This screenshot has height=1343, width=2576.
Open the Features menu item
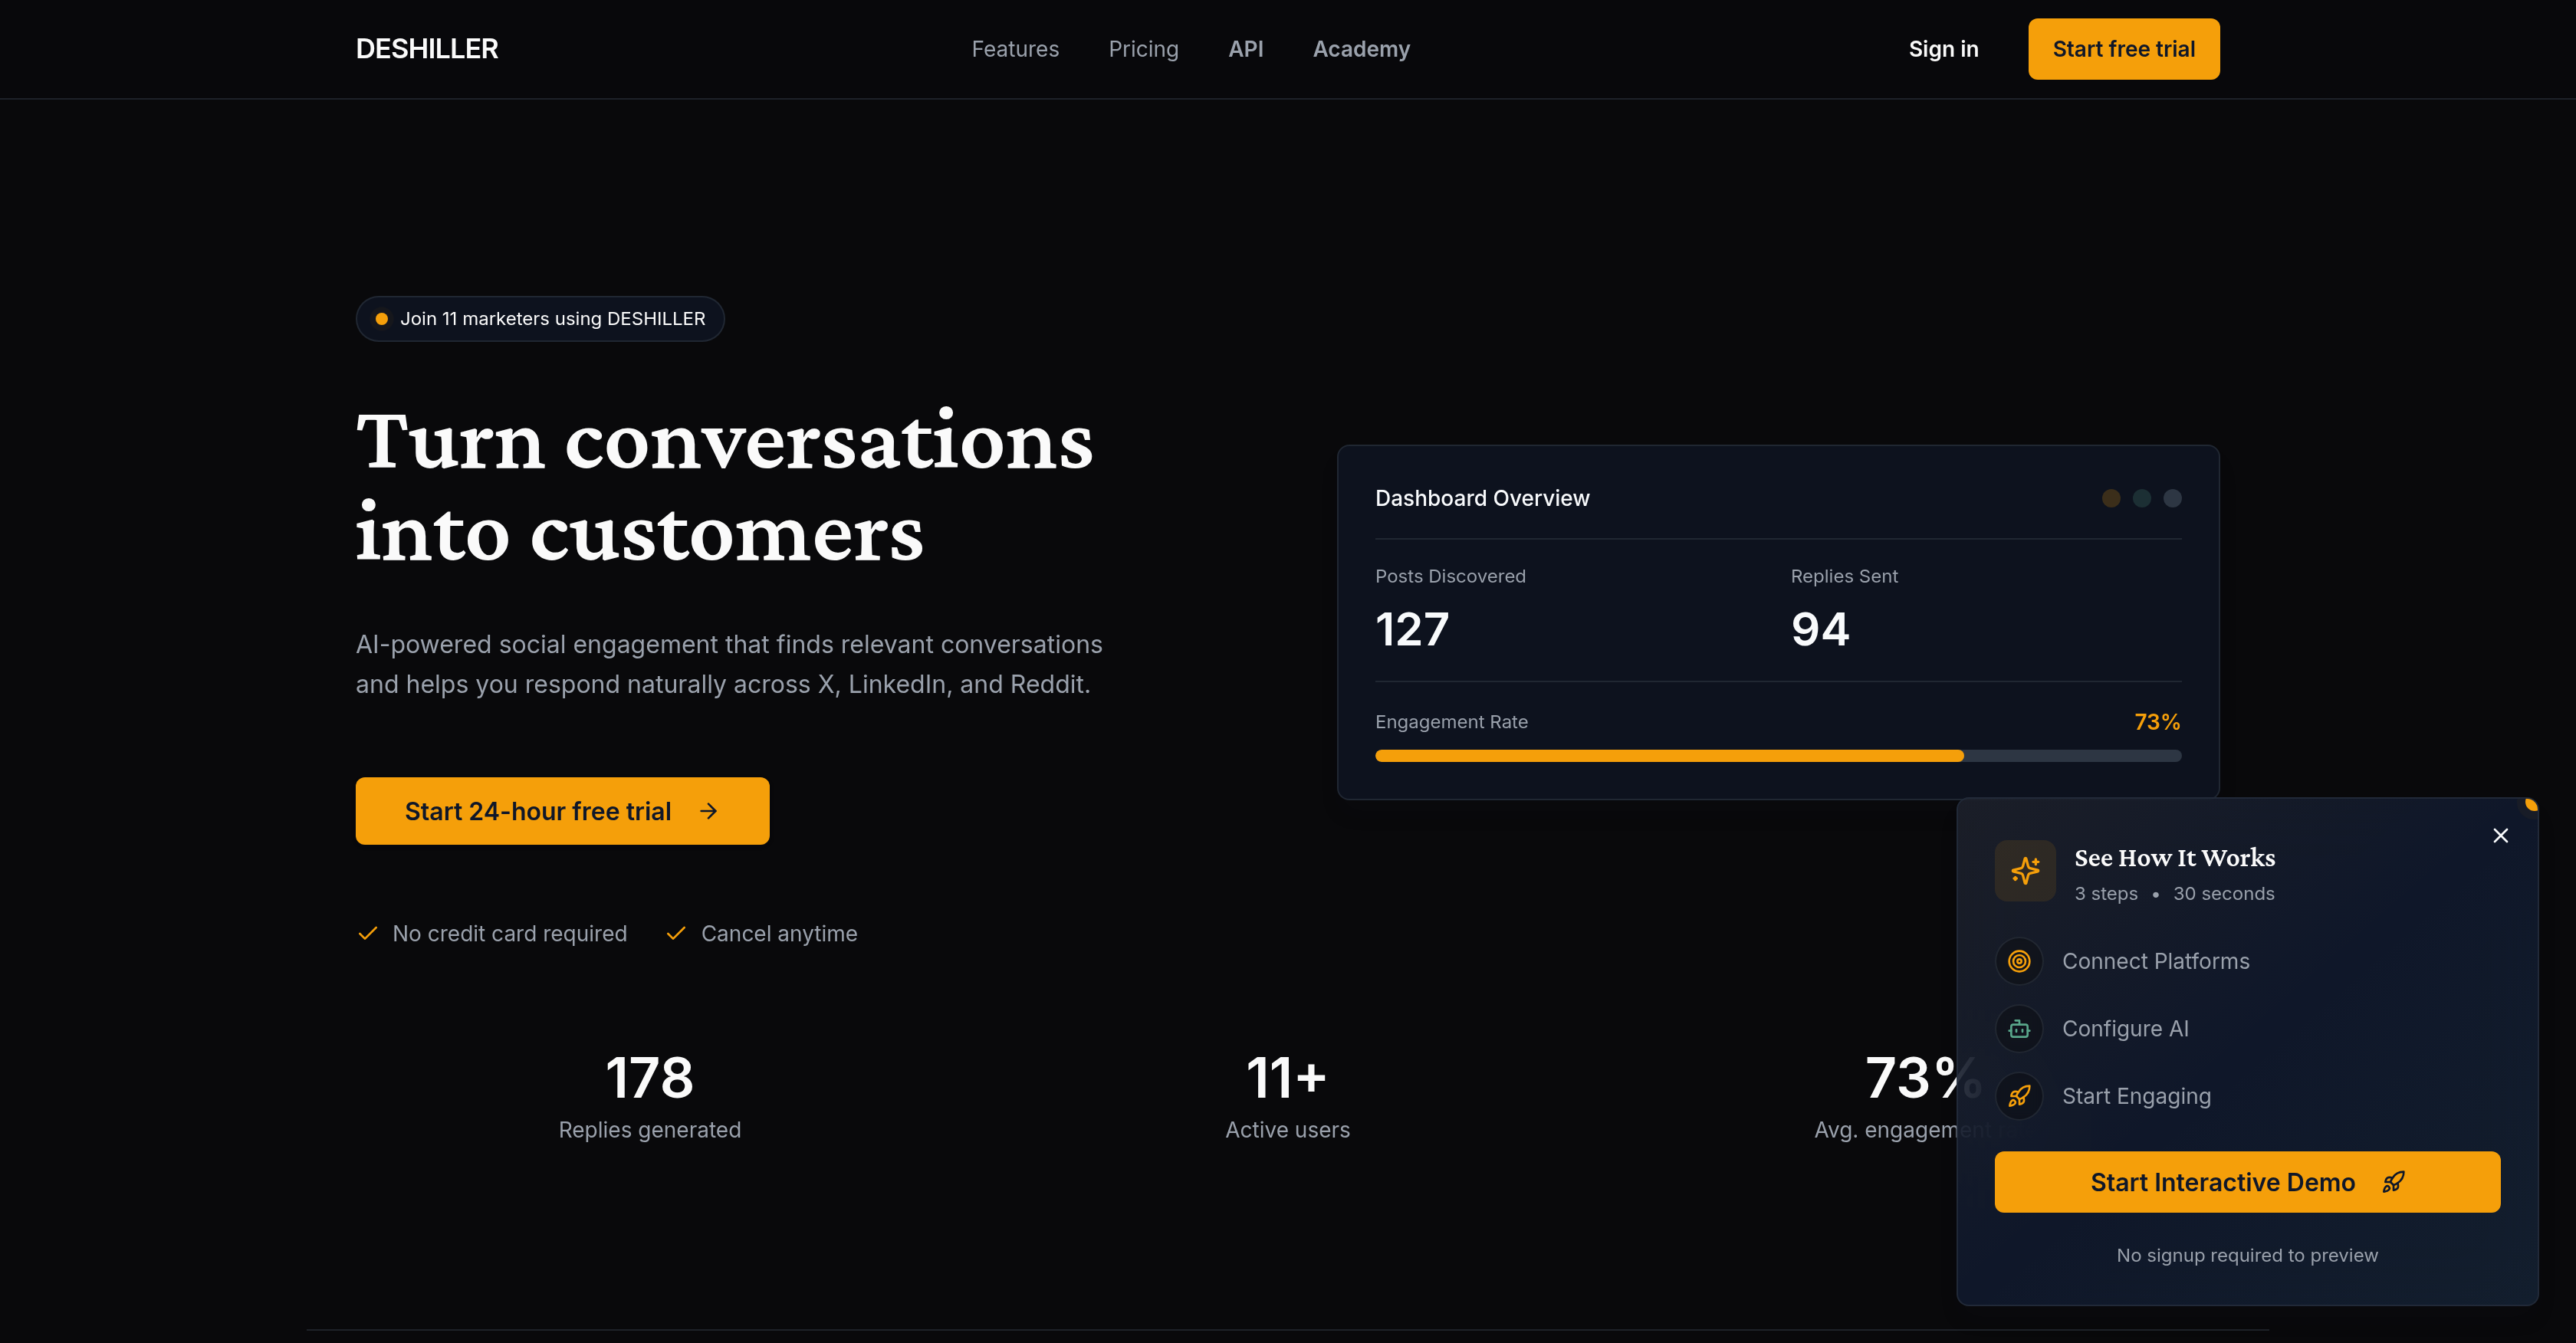(1015, 48)
